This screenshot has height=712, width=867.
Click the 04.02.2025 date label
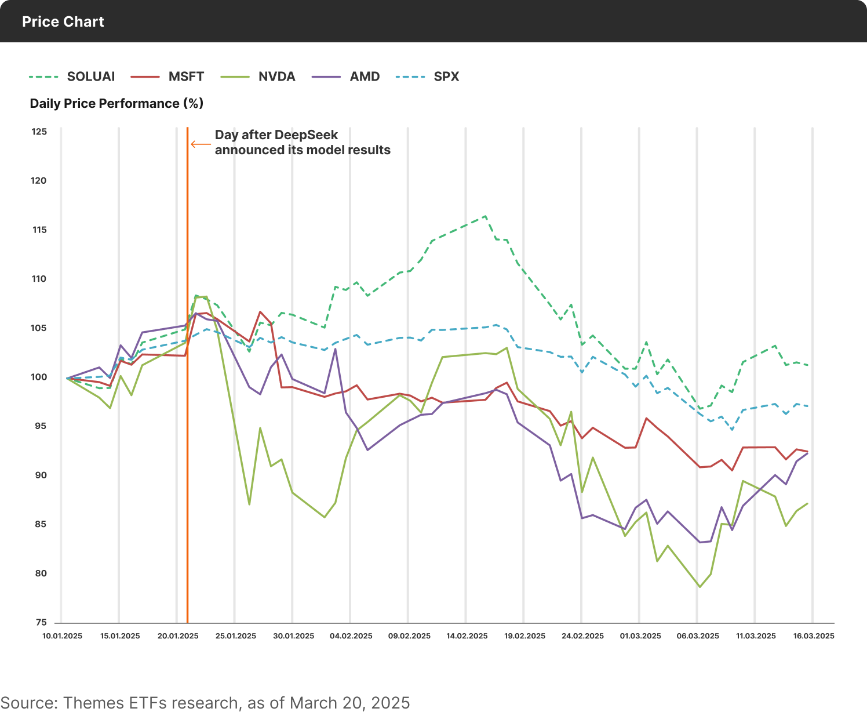[x=351, y=636]
